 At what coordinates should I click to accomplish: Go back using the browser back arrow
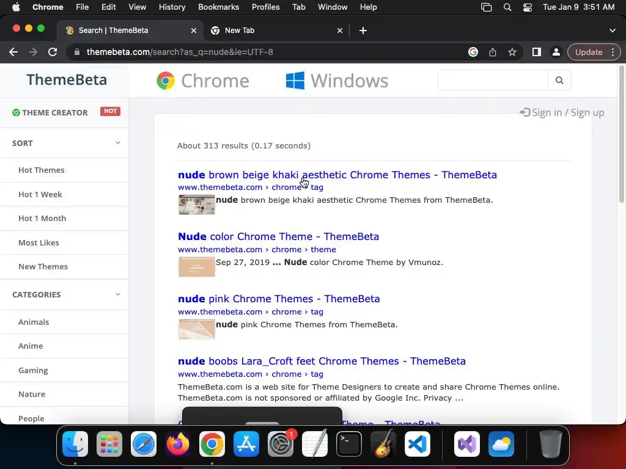pos(13,53)
